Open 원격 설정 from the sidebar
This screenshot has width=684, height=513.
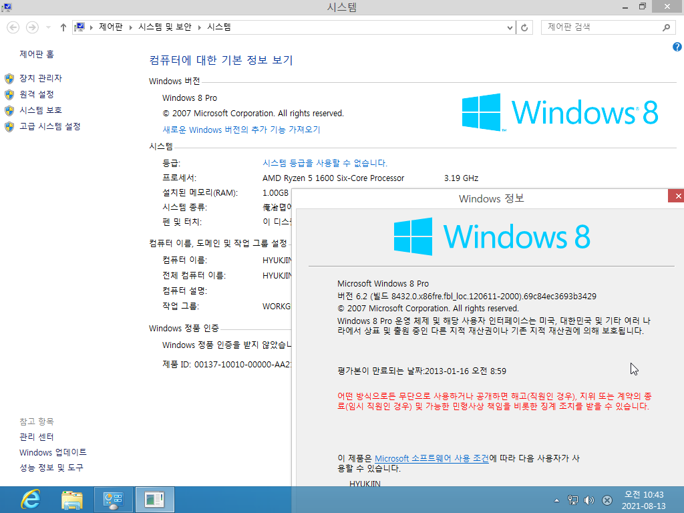37,94
